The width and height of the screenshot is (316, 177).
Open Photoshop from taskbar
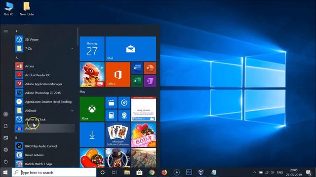coord(189,173)
